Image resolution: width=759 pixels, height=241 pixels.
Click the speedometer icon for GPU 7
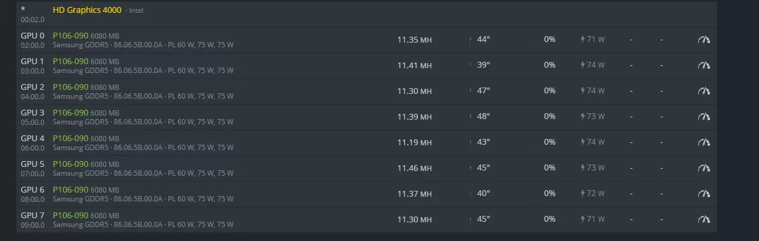click(x=704, y=219)
